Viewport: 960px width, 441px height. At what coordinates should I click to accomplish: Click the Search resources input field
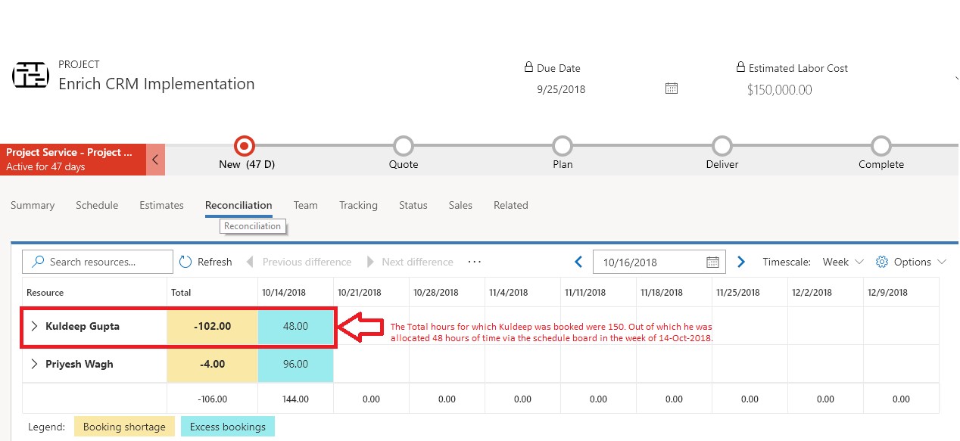98,262
